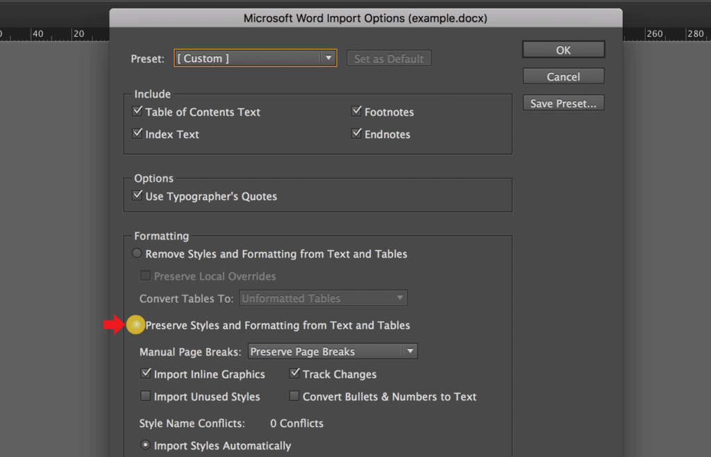Cancel the Word import dialog
Image resolution: width=711 pixels, height=457 pixels.
pyautogui.click(x=563, y=76)
